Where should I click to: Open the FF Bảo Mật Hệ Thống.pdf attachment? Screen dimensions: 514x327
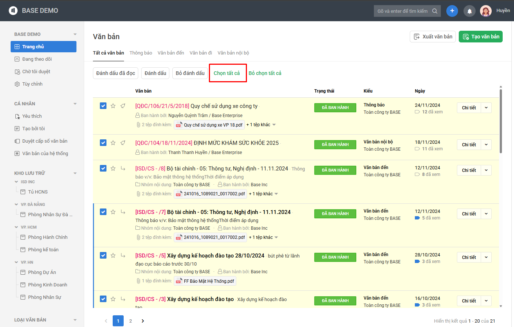[x=205, y=281]
